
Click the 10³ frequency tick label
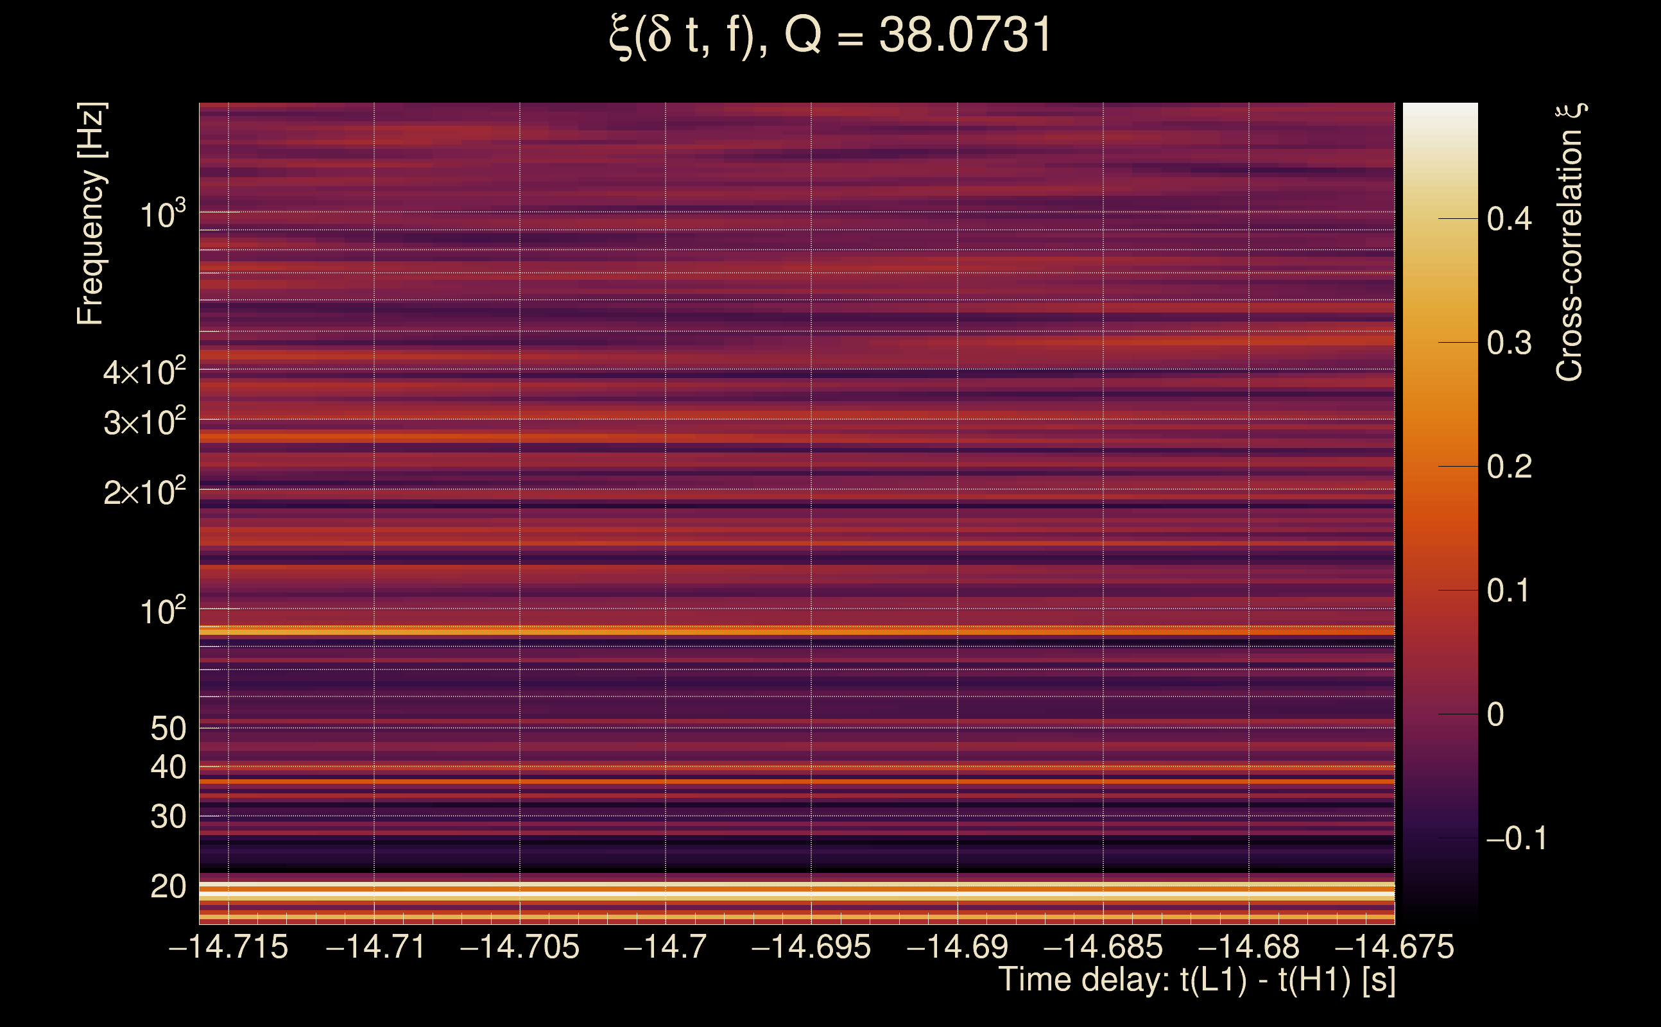(x=162, y=214)
